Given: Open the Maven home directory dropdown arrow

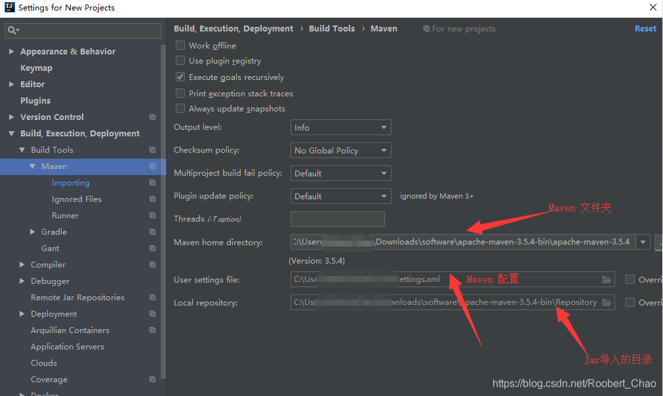Looking at the screenshot, I should click(643, 242).
